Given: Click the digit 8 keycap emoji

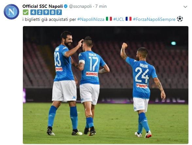Looking at the screenshot, I should [x=53, y=12].
